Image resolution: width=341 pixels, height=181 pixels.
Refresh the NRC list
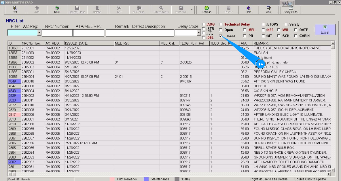(207, 10)
